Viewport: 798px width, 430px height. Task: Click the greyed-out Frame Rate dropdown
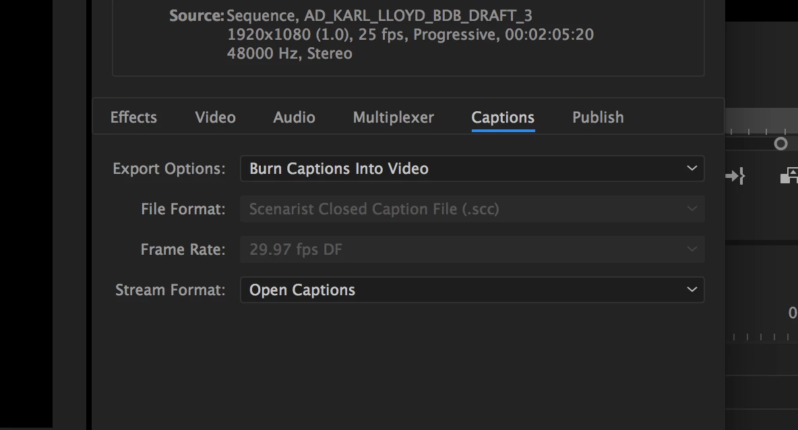click(472, 249)
